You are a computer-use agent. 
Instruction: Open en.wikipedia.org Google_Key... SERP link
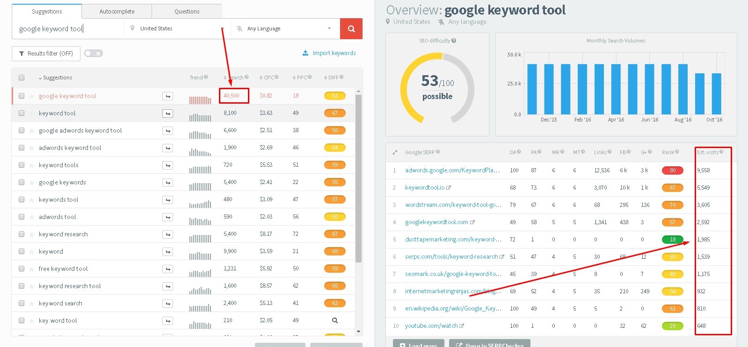[453, 309]
